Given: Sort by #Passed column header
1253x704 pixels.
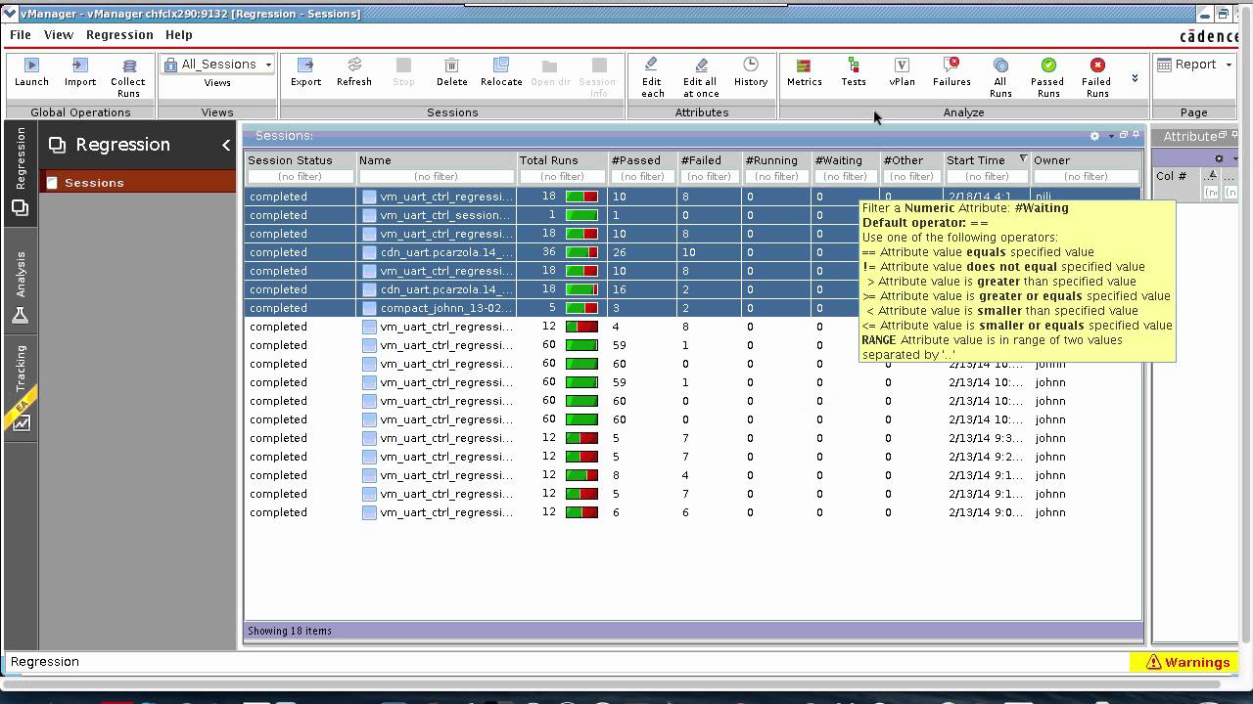Looking at the screenshot, I should click(x=642, y=160).
